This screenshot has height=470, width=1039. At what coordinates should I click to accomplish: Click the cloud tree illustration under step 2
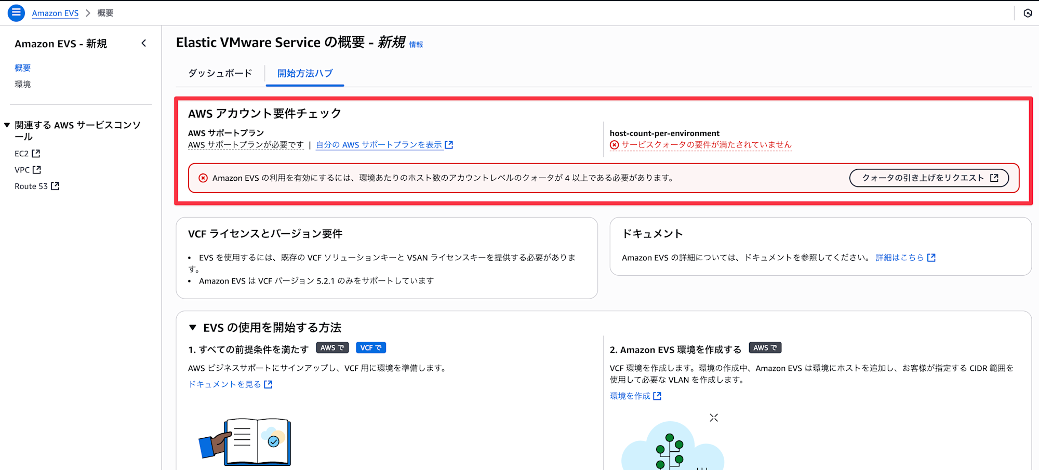673,446
